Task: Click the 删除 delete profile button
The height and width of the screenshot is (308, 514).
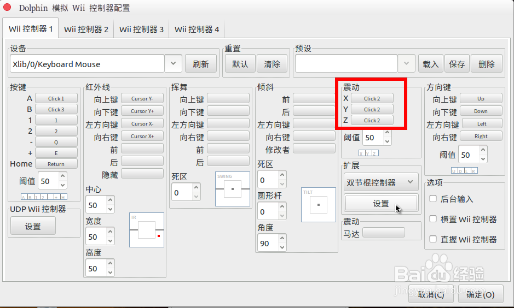Action: point(487,64)
